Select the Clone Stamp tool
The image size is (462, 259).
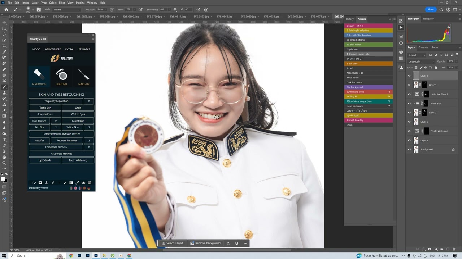[x=4, y=93]
